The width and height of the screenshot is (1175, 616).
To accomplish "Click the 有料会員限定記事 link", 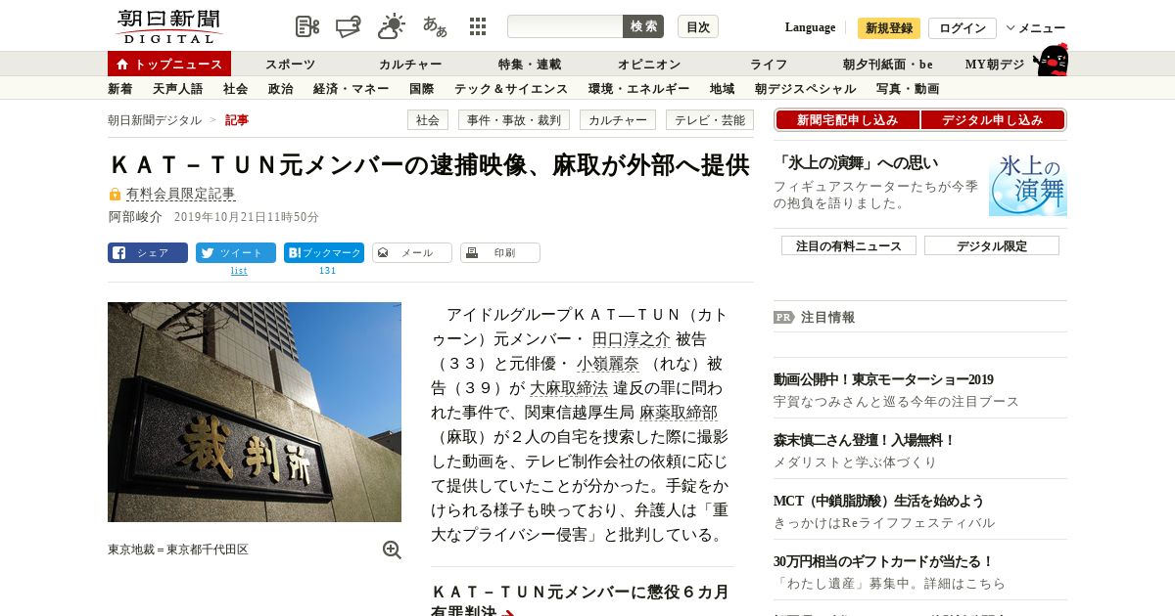I will (x=180, y=194).
